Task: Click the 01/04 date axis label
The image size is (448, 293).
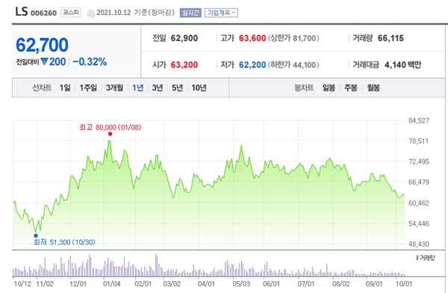Action: (x=111, y=284)
